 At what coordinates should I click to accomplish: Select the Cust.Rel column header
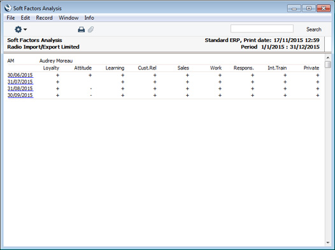point(147,68)
